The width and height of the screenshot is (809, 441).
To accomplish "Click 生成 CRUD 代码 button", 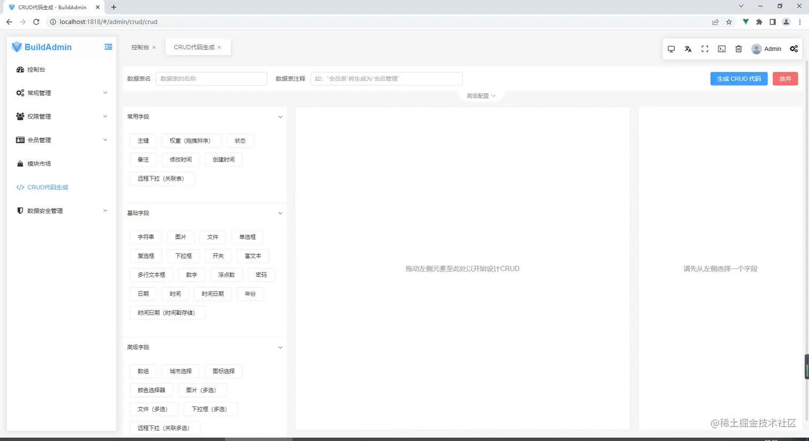I will click(x=739, y=79).
